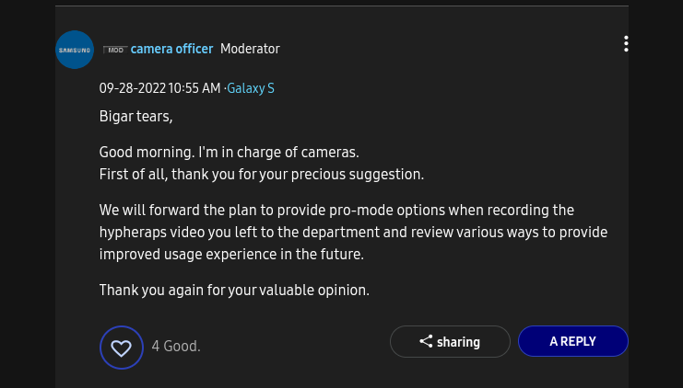Click the 09-28-2022 10:55 AM timestamp
Image resolution: width=683 pixels, height=388 pixels.
(159, 88)
